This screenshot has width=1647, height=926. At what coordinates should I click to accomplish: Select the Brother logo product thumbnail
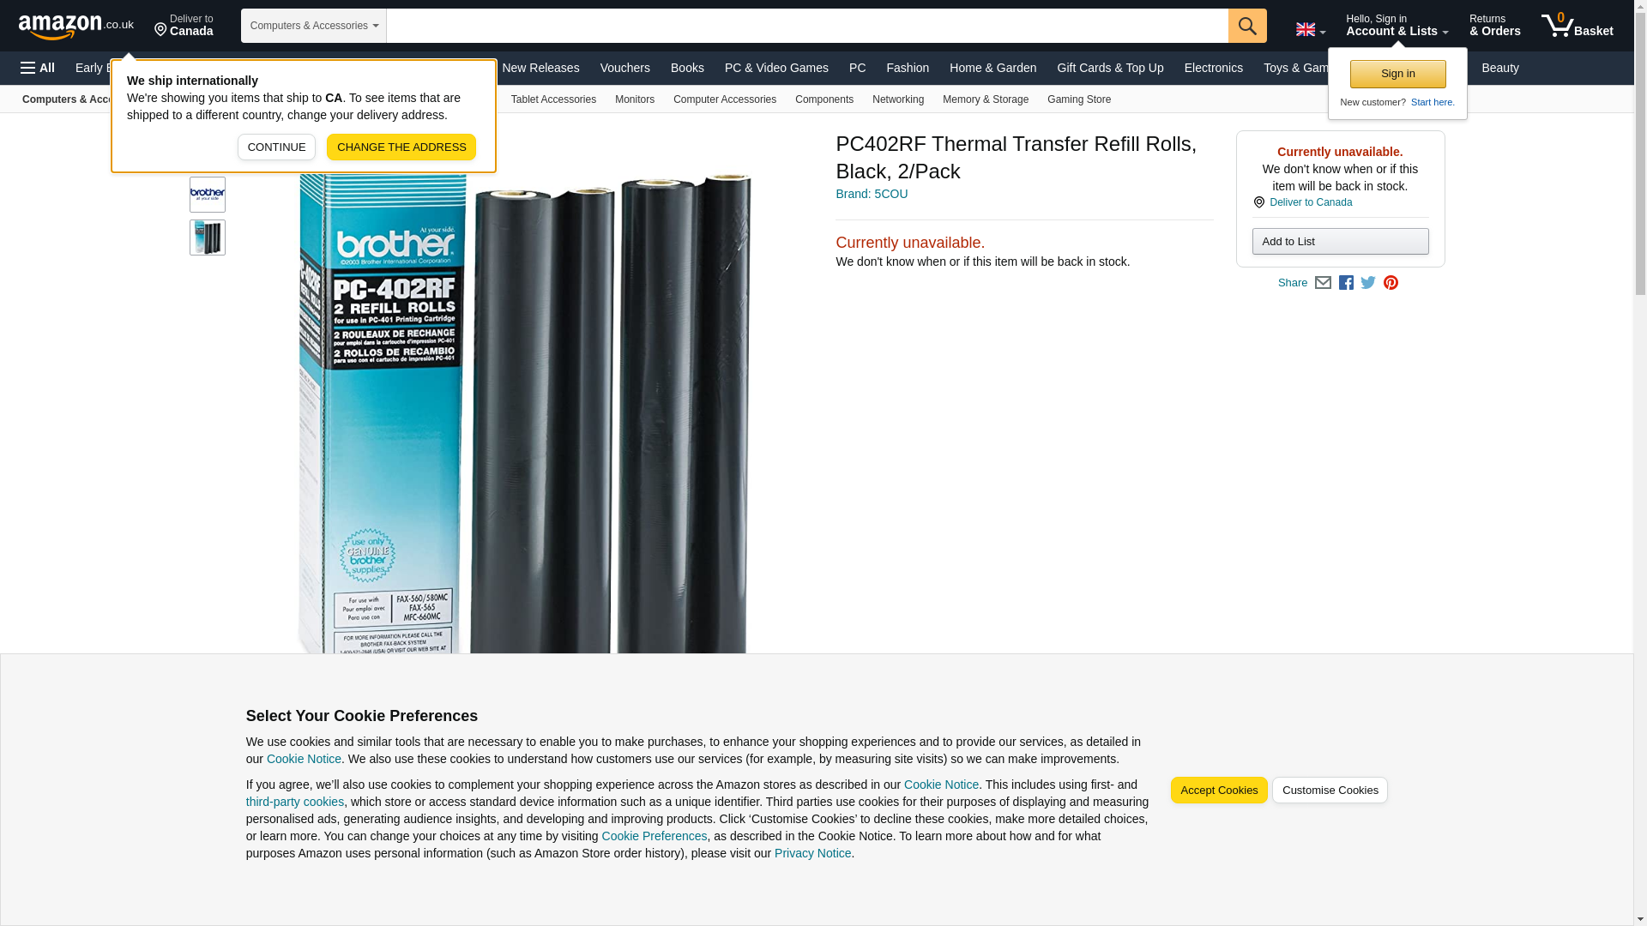coord(208,195)
